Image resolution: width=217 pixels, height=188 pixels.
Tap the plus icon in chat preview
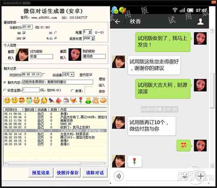(x=200, y=176)
